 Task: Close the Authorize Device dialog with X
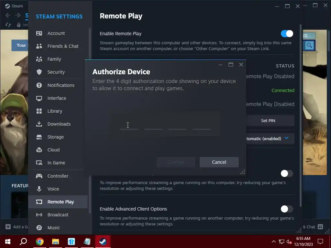241,65
